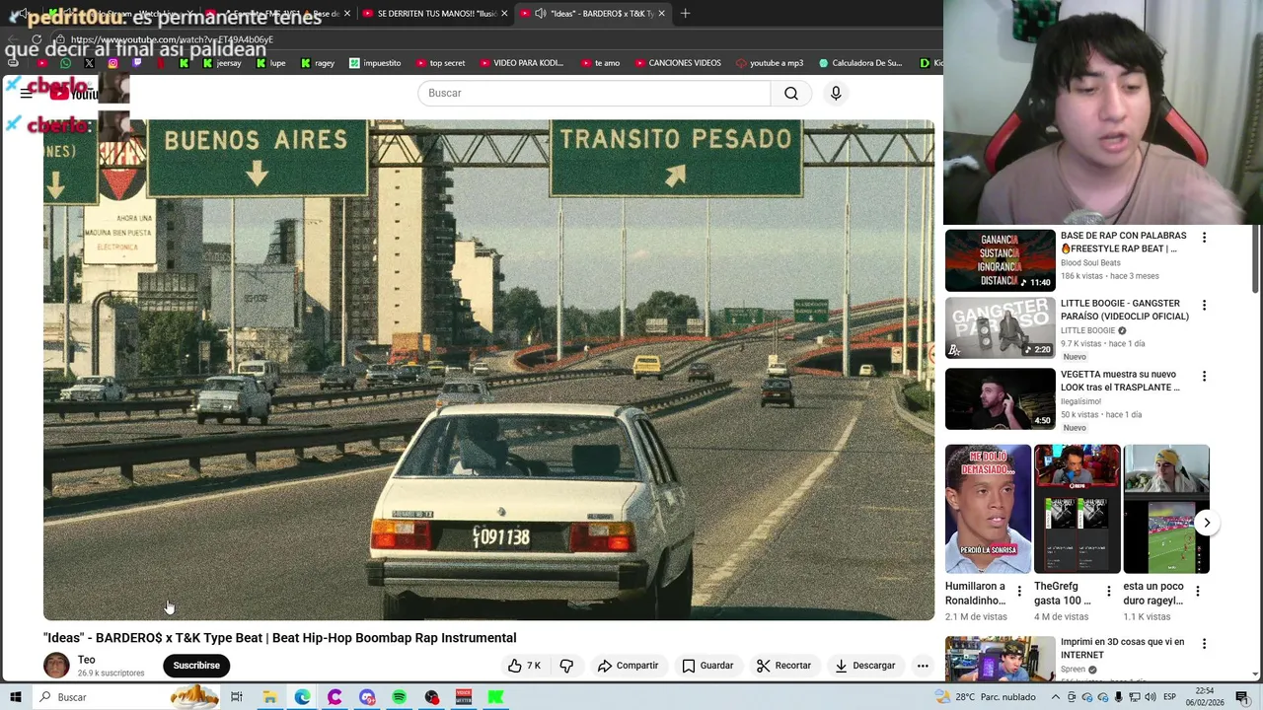Click the youtube.com address bar URL
Image resolution: width=1263 pixels, height=710 pixels.
click(172, 40)
